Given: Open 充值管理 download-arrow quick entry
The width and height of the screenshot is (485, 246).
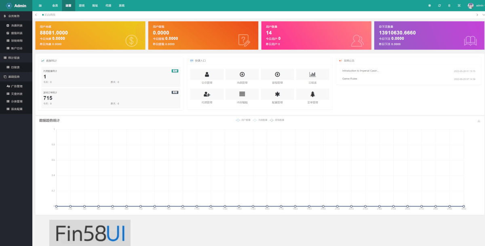Looking at the screenshot, I should point(242,75).
